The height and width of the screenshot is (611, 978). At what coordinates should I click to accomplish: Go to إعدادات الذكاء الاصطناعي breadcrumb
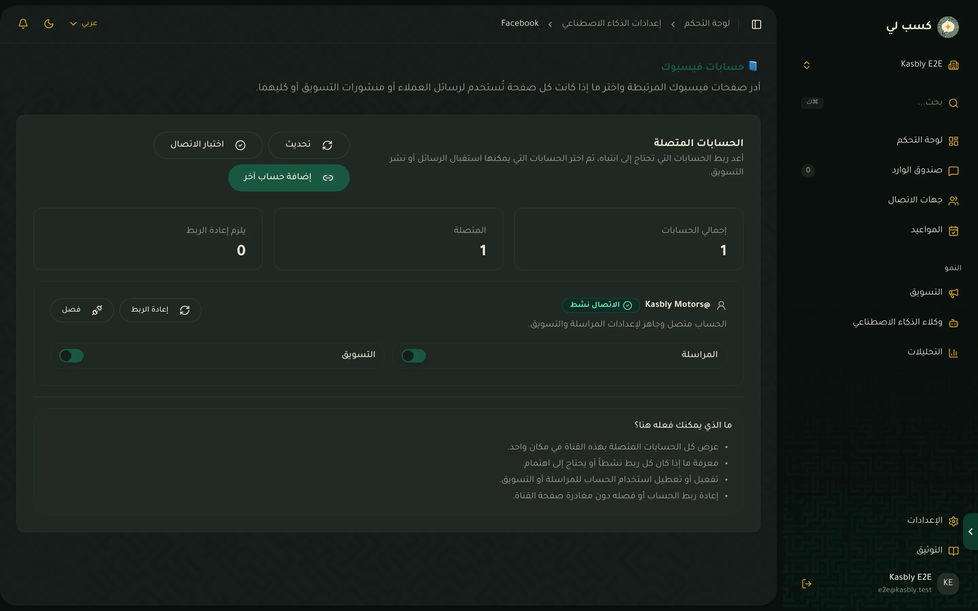coord(612,23)
